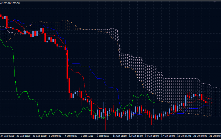Click the 11 Oct 08:00 time label

(x=120, y=136)
